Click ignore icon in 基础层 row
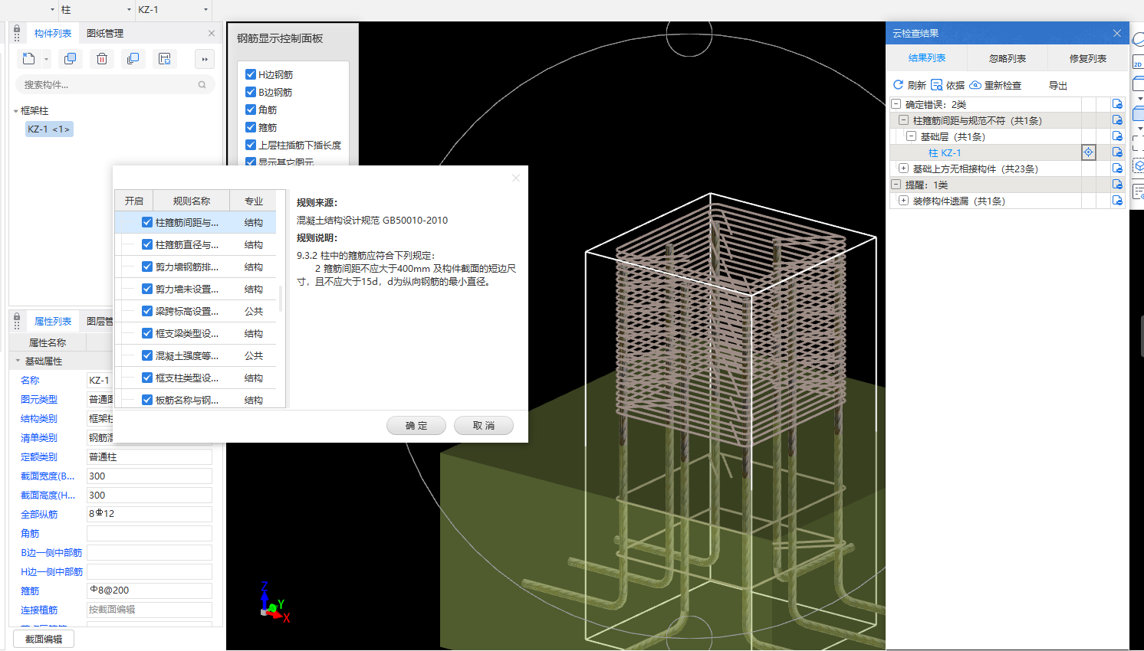This screenshot has width=1144, height=651. 1117,136
